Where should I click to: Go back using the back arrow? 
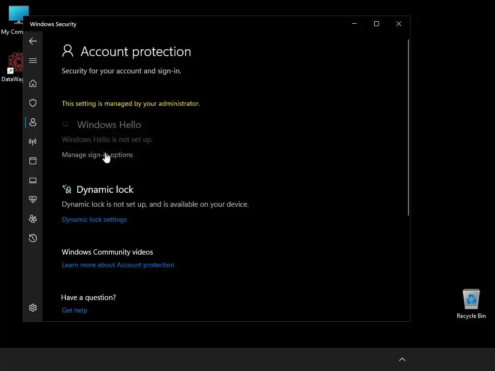33,41
